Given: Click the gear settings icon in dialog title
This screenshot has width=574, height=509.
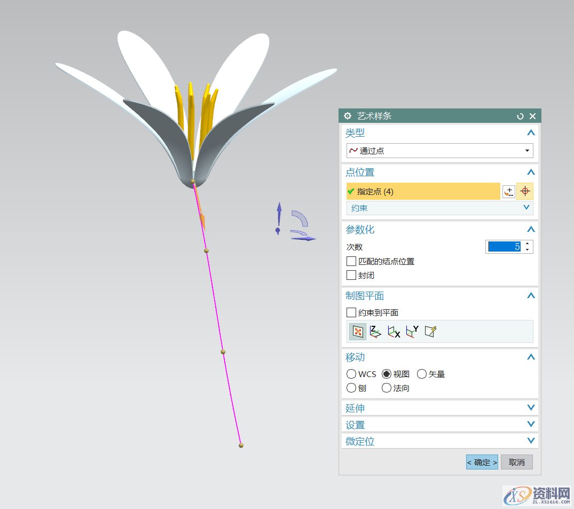Looking at the screenshot, I should (348, 116).
